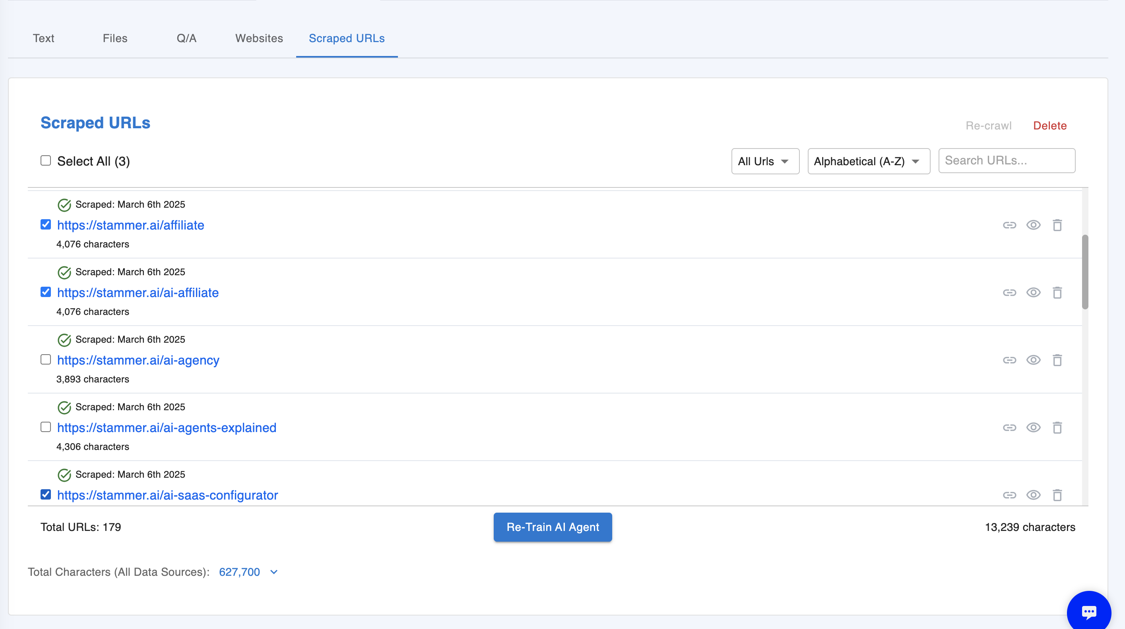
Task: Open the https://stammer.ai/ai-affiliate link
Action: (138, 293)
